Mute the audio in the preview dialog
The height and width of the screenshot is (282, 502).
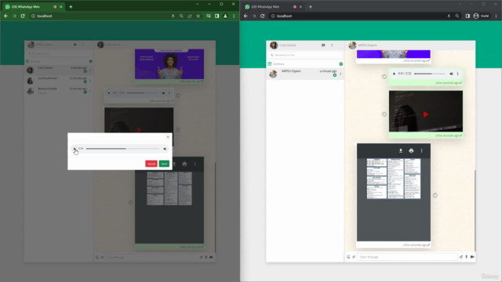pyautogui.click(x=165, y=149)
